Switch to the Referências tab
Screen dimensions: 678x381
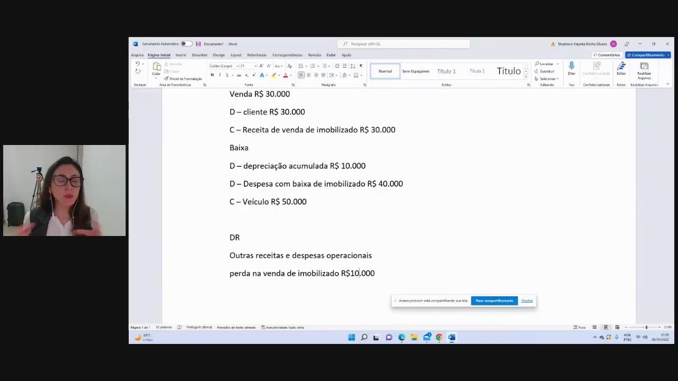pyautogui.click(x=257, y=55)
